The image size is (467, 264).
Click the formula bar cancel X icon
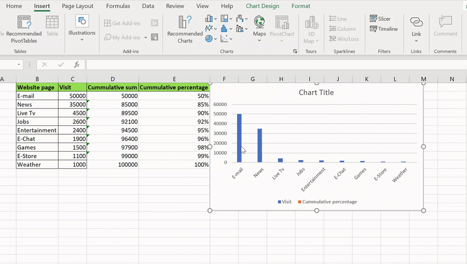[x=45, y=64]
